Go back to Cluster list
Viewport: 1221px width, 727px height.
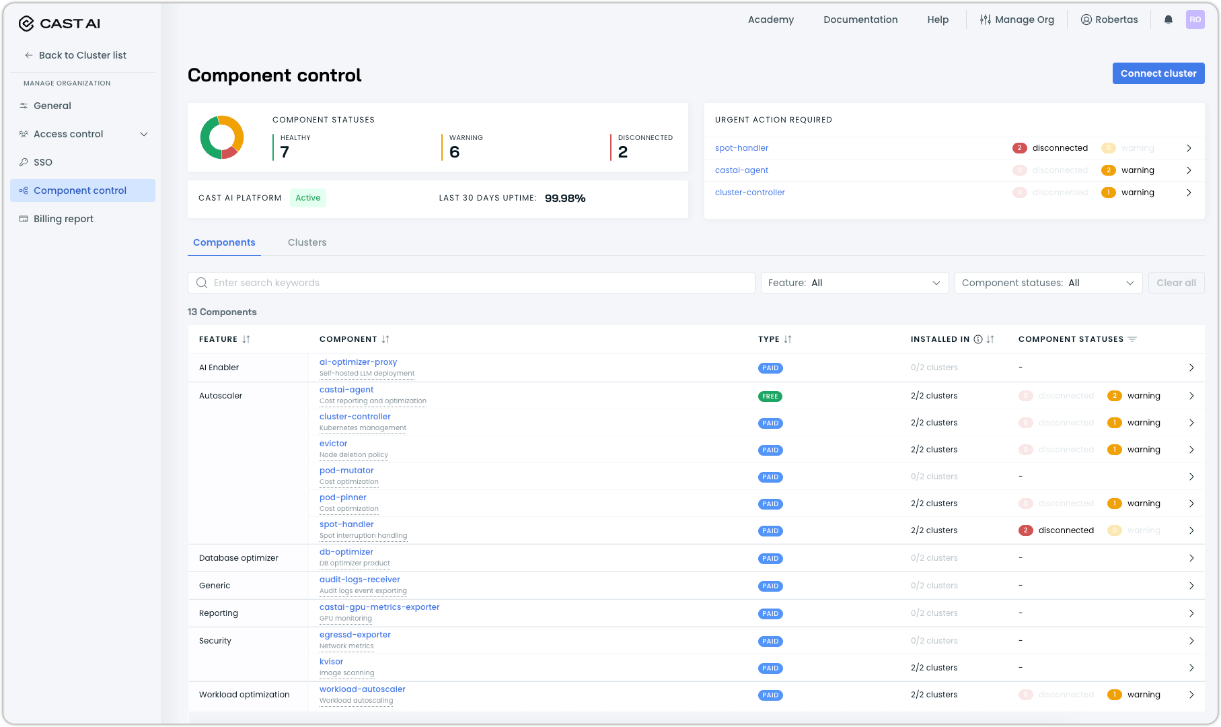click(x=75, y=55)
